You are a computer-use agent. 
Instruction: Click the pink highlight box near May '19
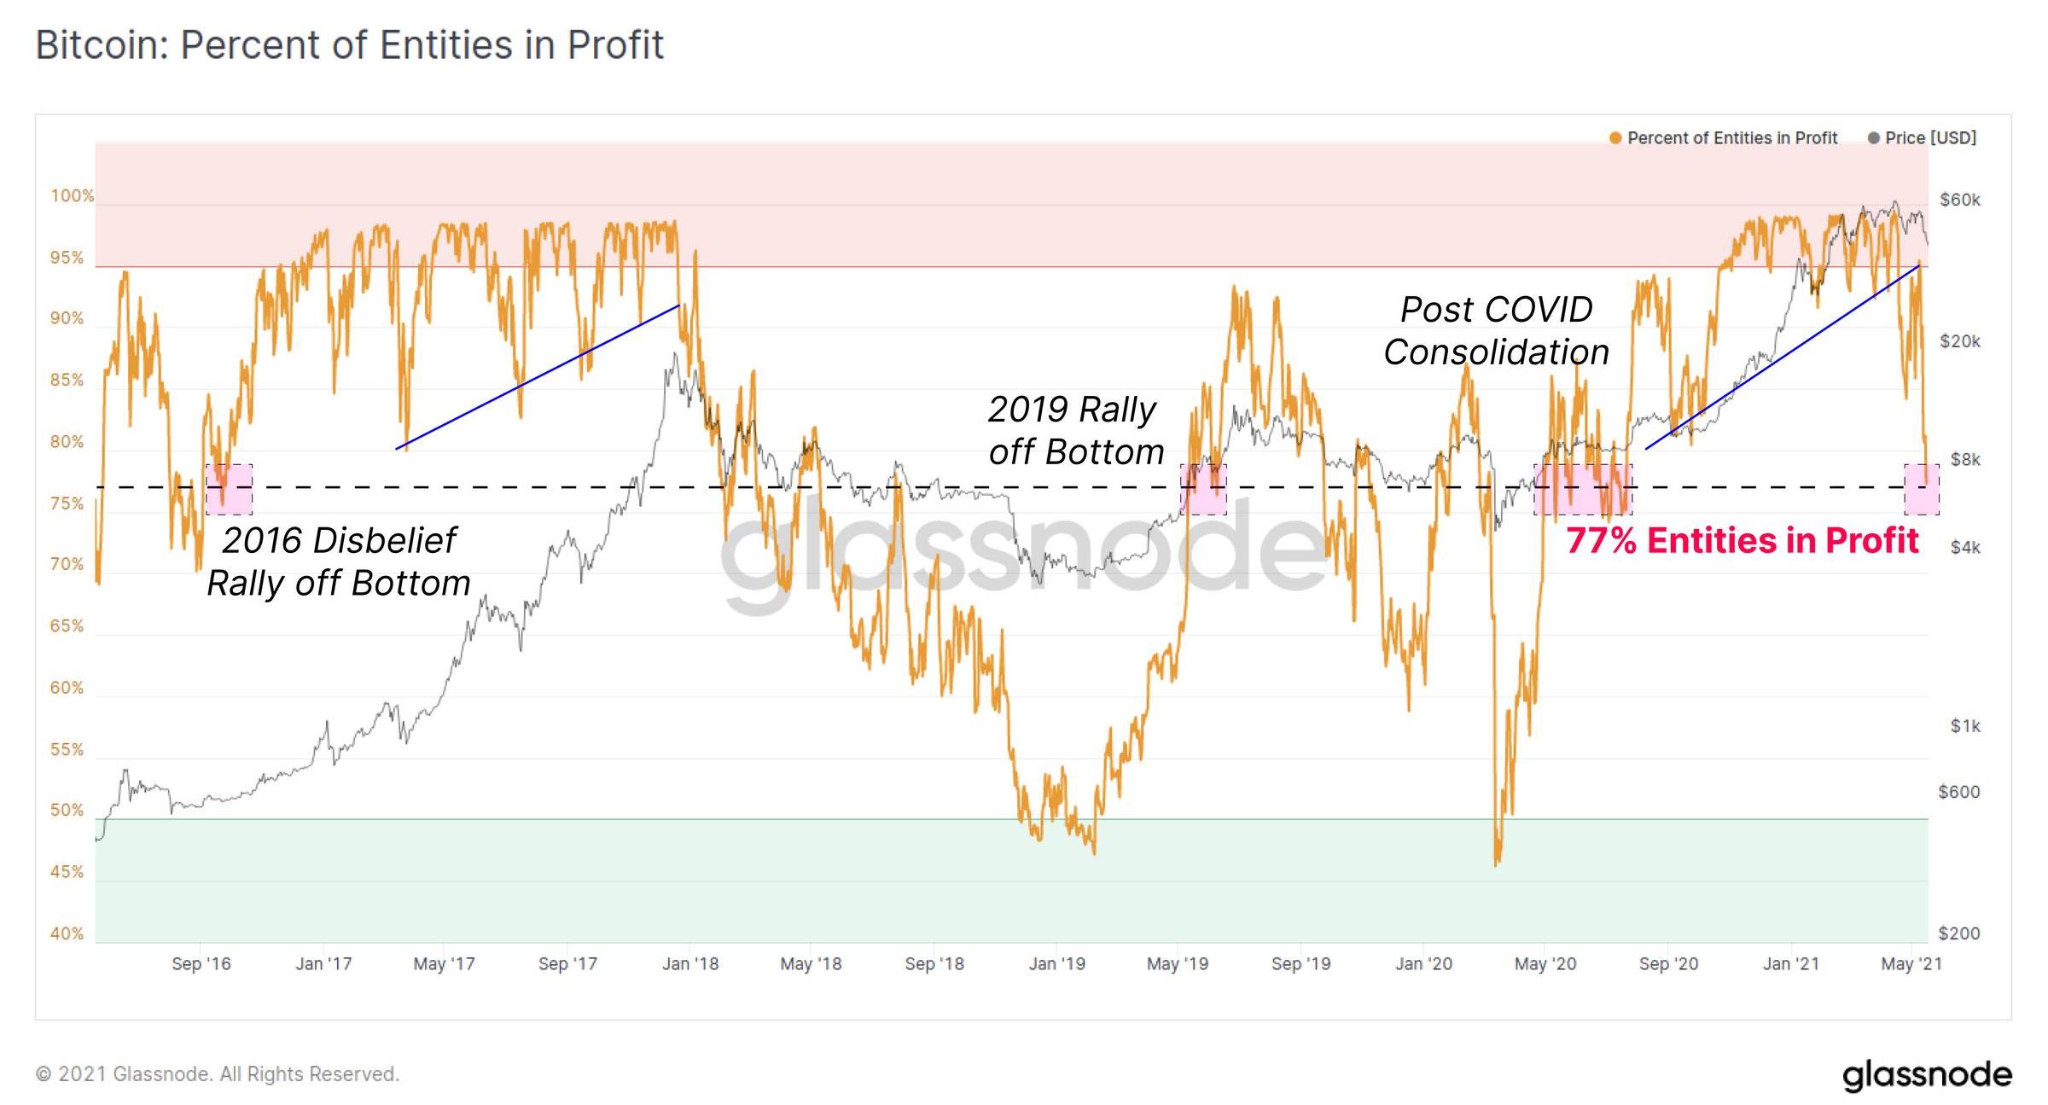pos(1203,490)
